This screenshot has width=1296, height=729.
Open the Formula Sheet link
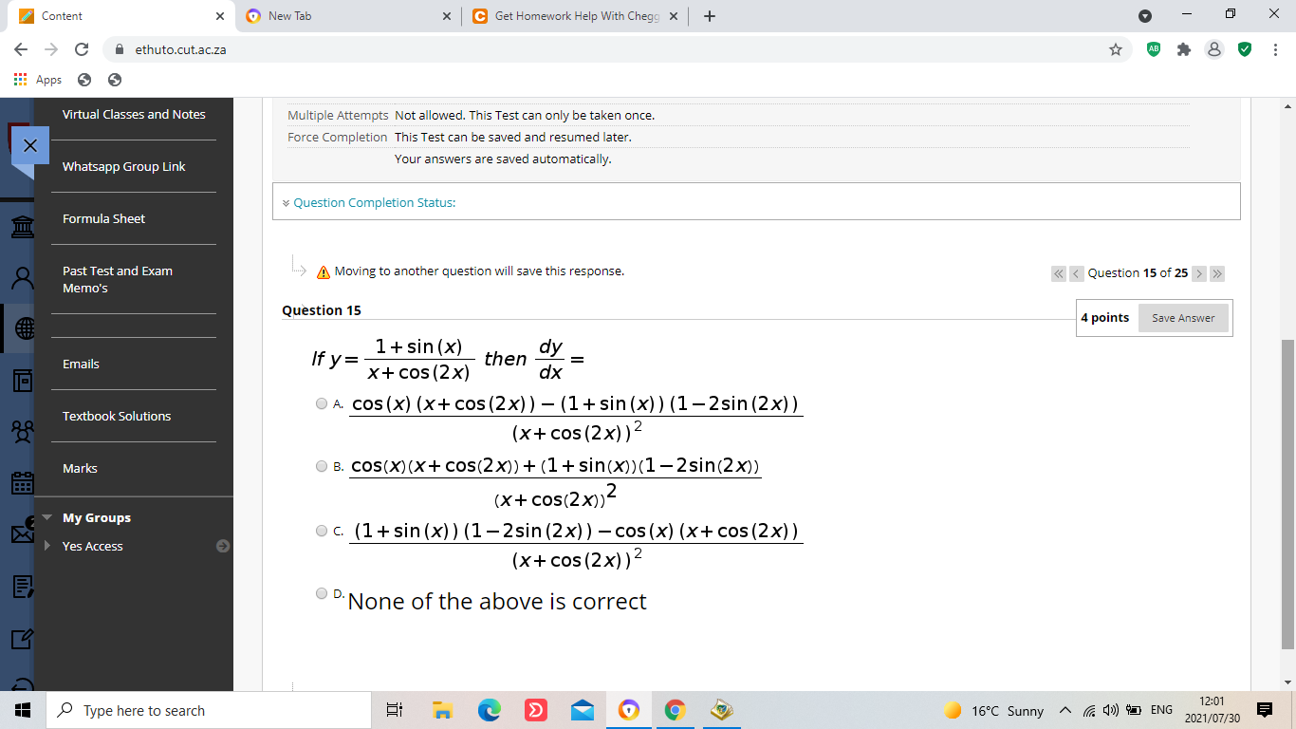click(x=102, y=218)
